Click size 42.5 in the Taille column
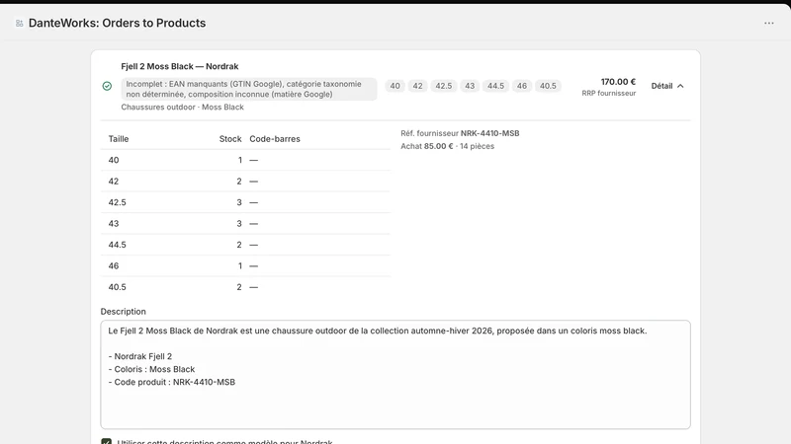The width and height of the screenshot is (791, 444). pos(117,202)
